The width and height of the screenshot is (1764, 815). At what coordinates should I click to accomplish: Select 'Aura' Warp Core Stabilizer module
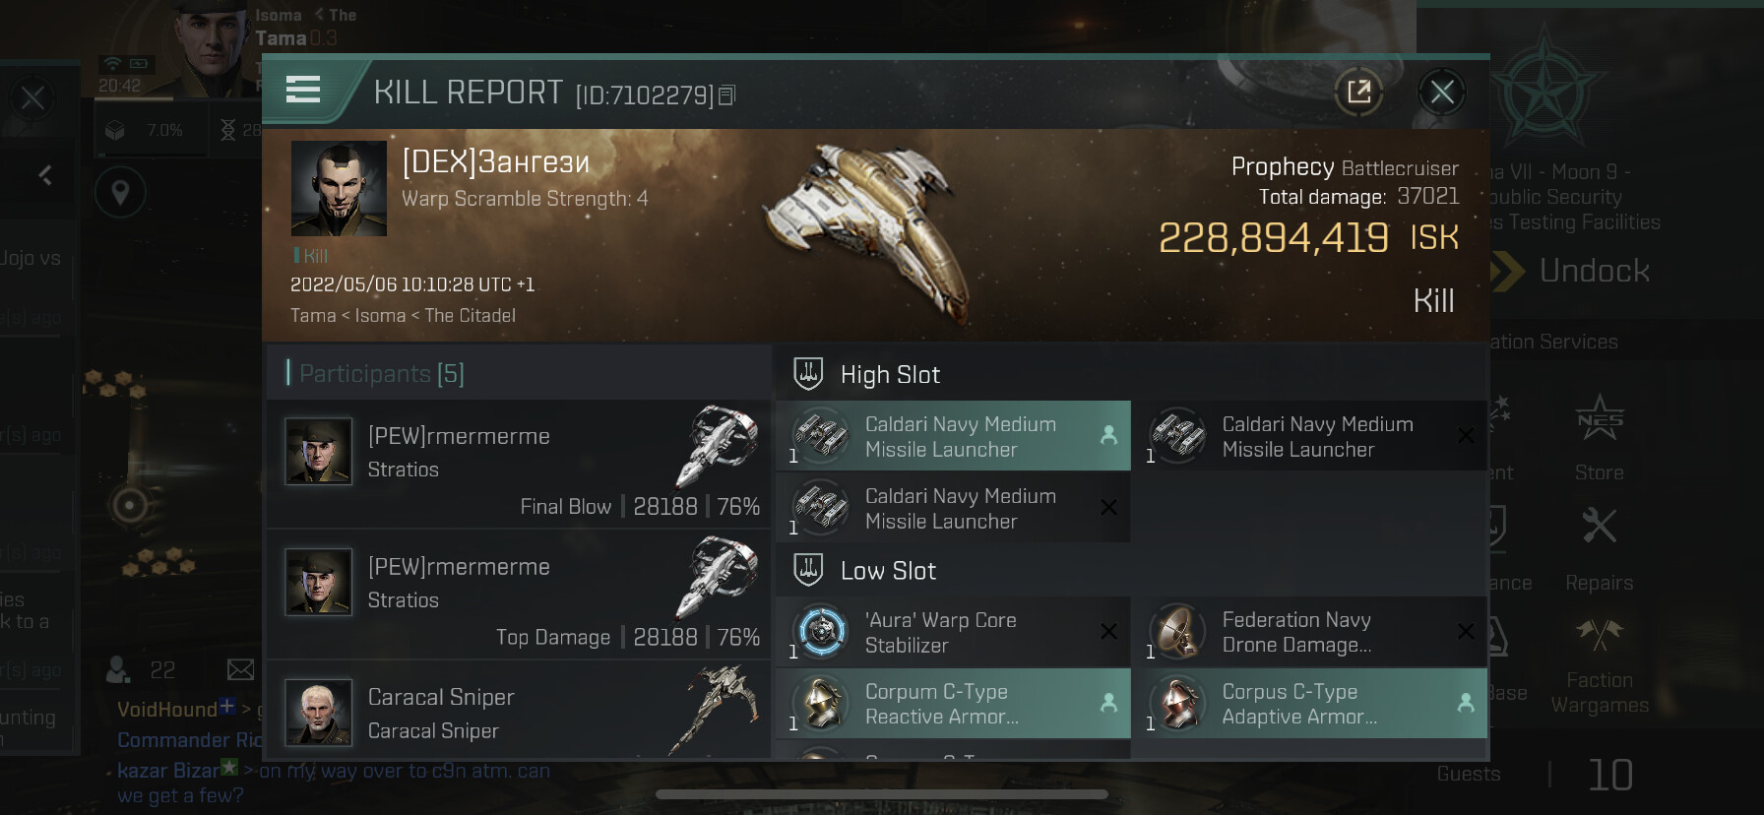(953, 632)
